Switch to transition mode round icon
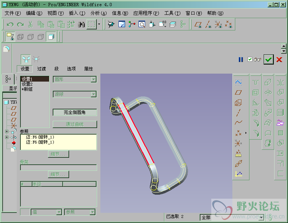This screenshot has height=223, width=288. click(x=36, y=59)
